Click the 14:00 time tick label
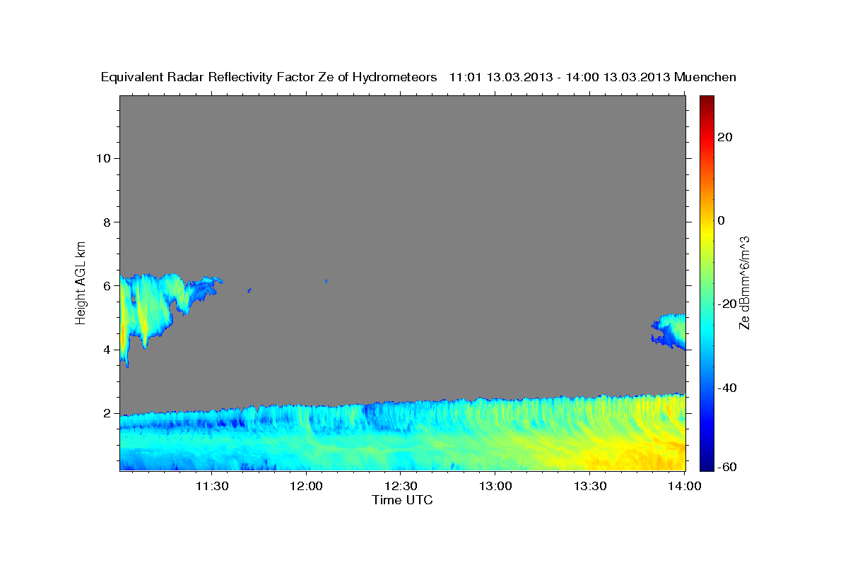The height and width of the screenshot is (565, 848). click(x=685, y=486)
